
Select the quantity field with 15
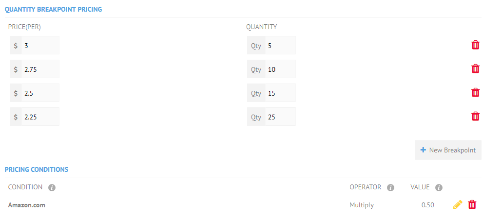[280, 93]
